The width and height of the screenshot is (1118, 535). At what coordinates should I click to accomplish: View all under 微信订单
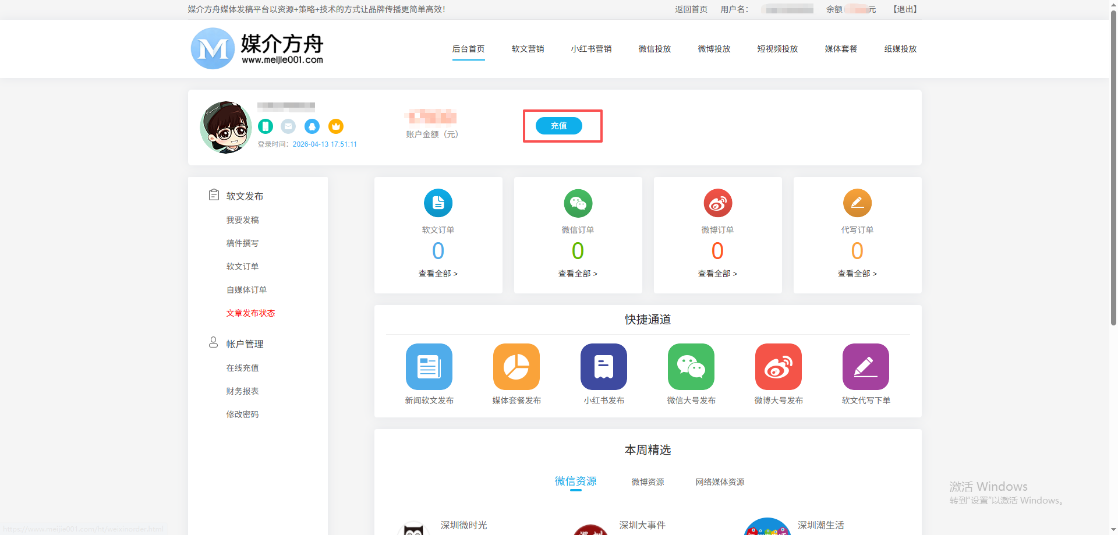pyautogui.click(x=578, y=274)
